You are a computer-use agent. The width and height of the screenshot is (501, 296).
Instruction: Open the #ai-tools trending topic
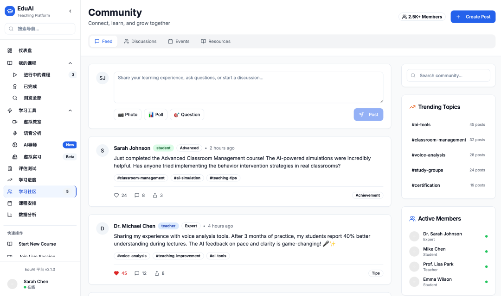(421, 125)
